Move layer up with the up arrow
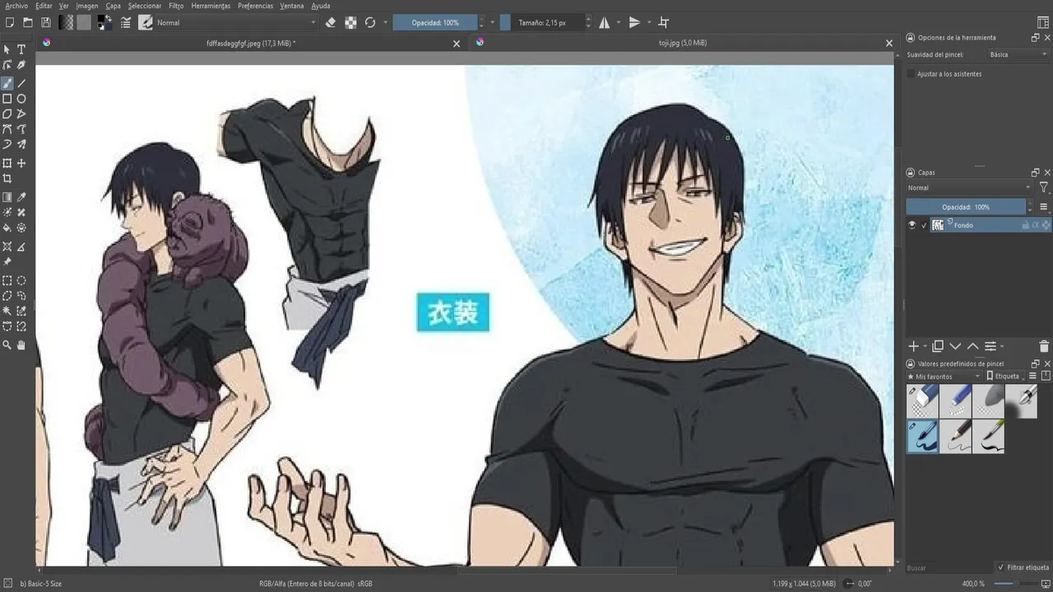The height and width of the screenshot is (592, 1053). pyautogui.click(x=972, y=346)
